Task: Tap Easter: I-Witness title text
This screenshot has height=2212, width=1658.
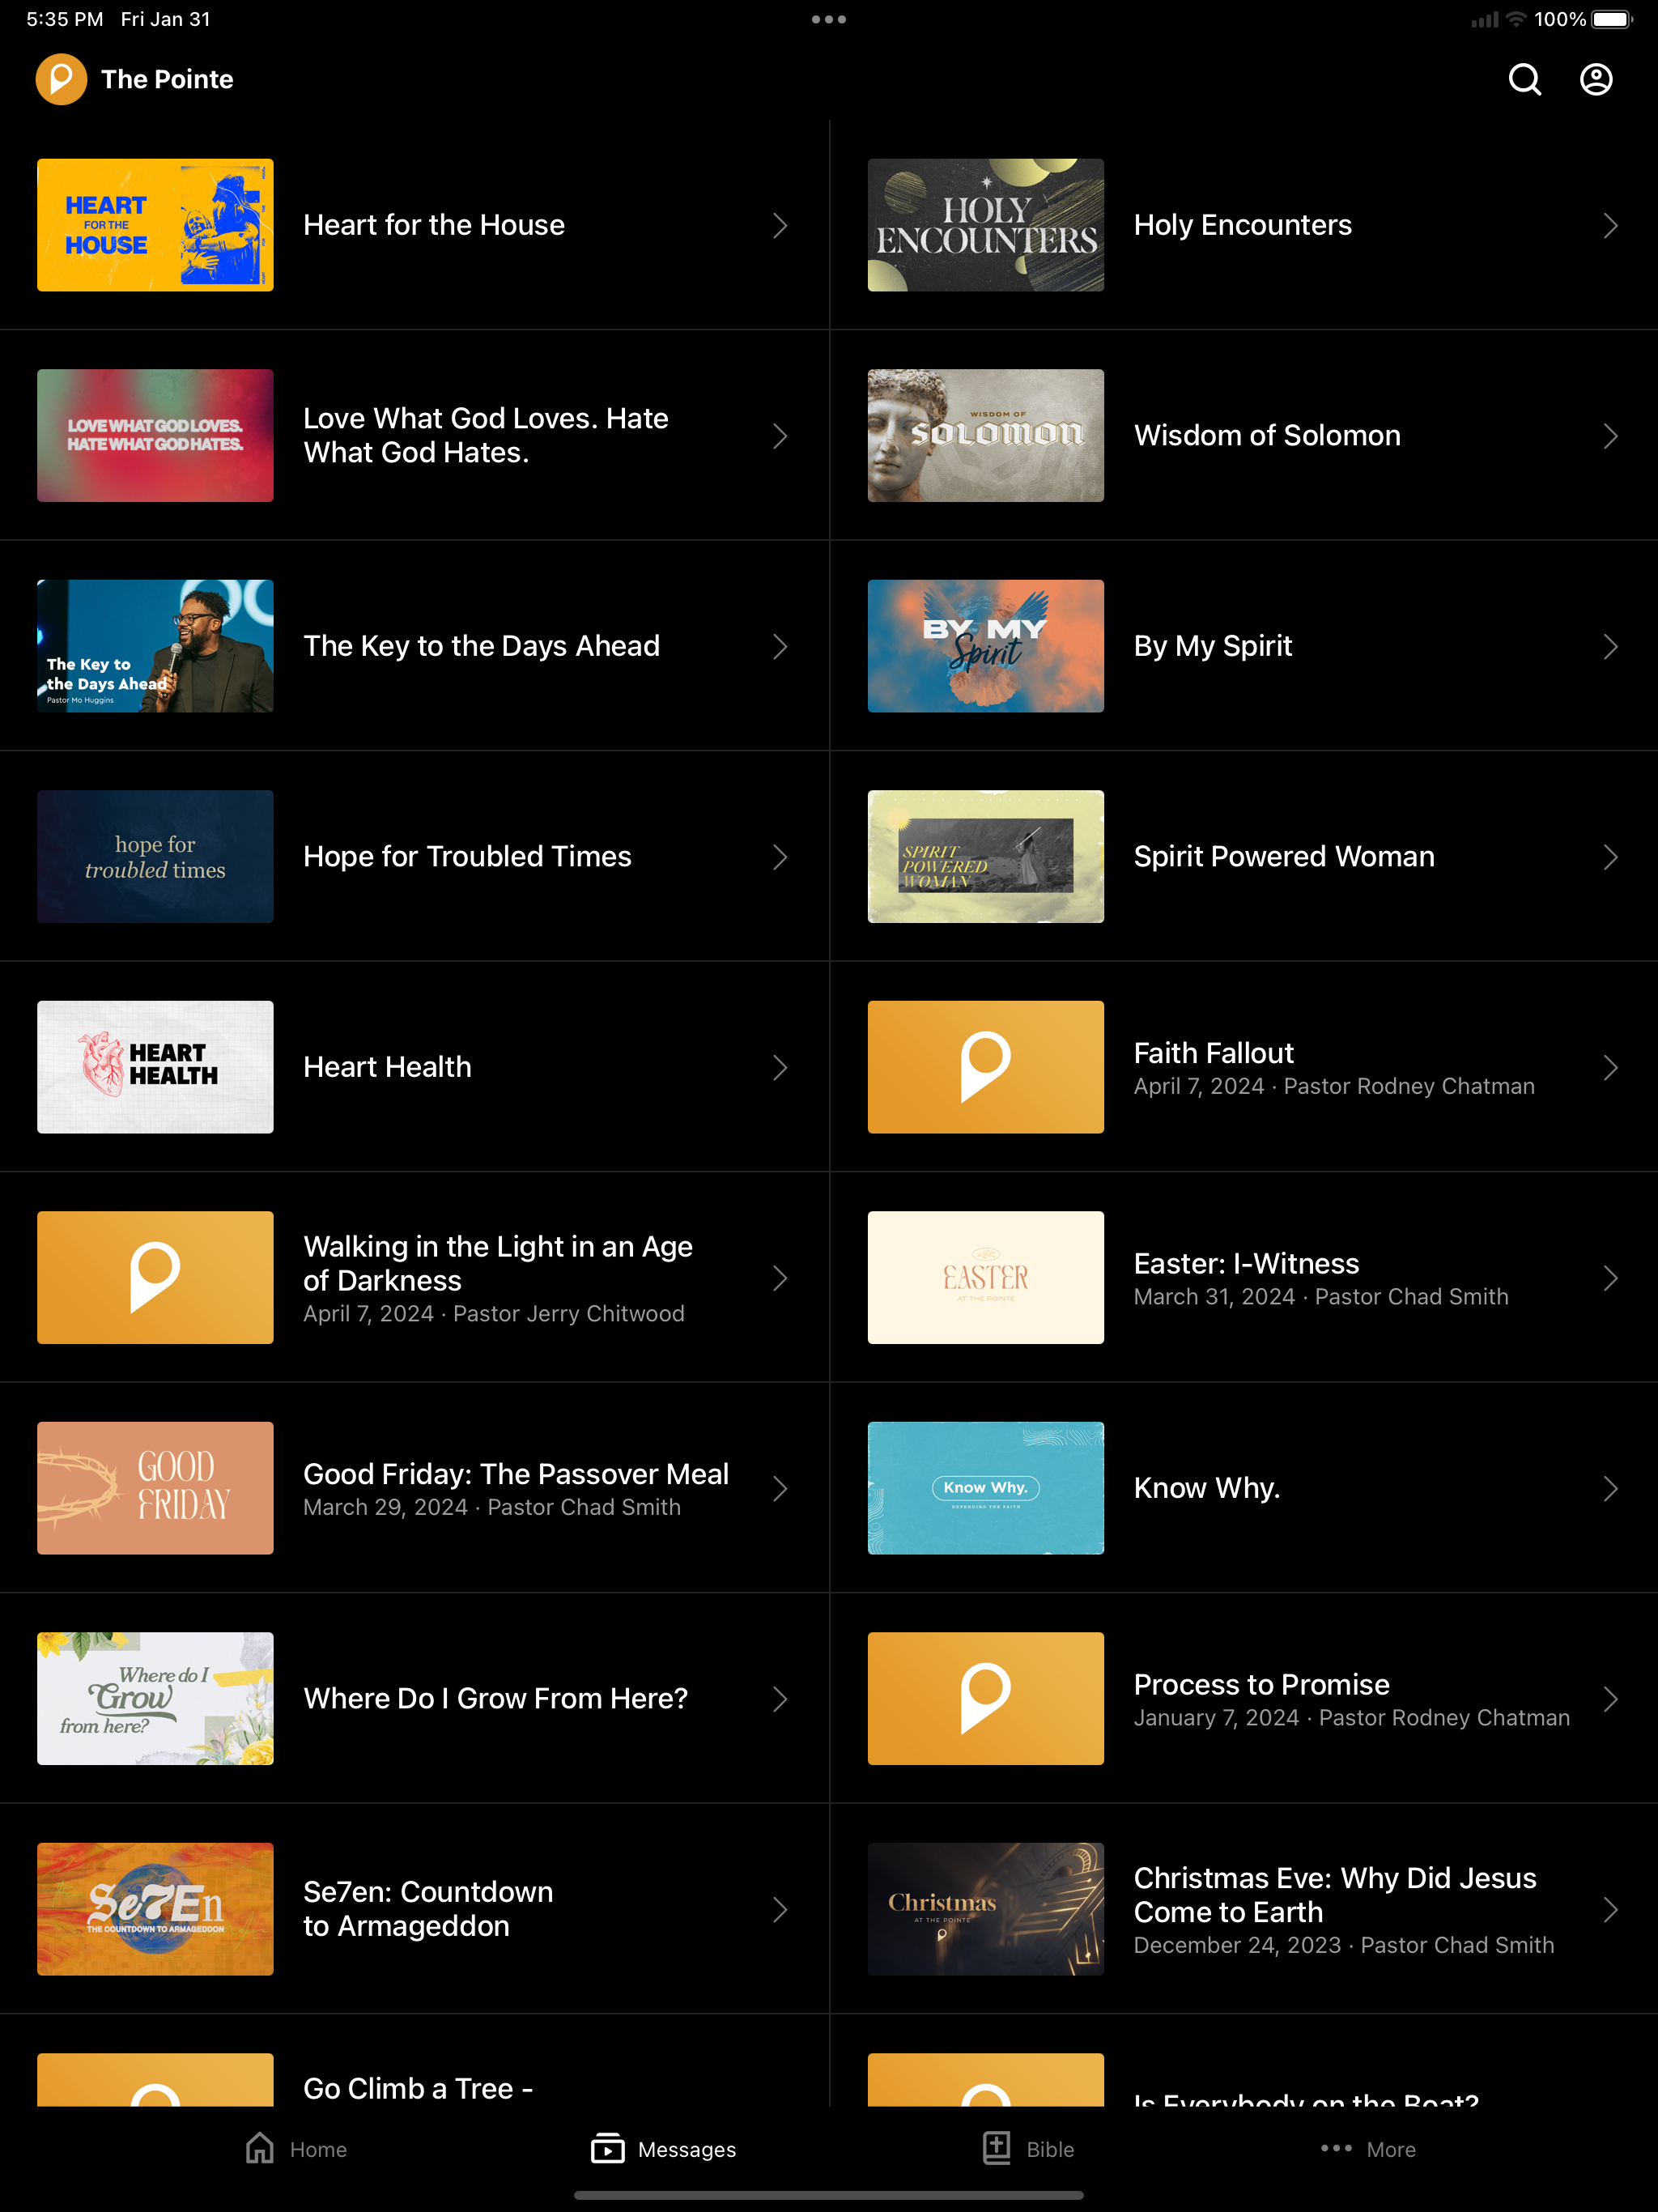Action: 1246,1264
